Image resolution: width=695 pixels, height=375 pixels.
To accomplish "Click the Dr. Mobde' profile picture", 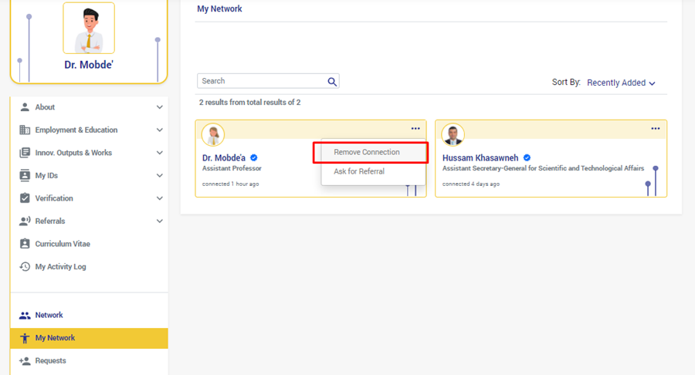I will click(x=89, y=29).
